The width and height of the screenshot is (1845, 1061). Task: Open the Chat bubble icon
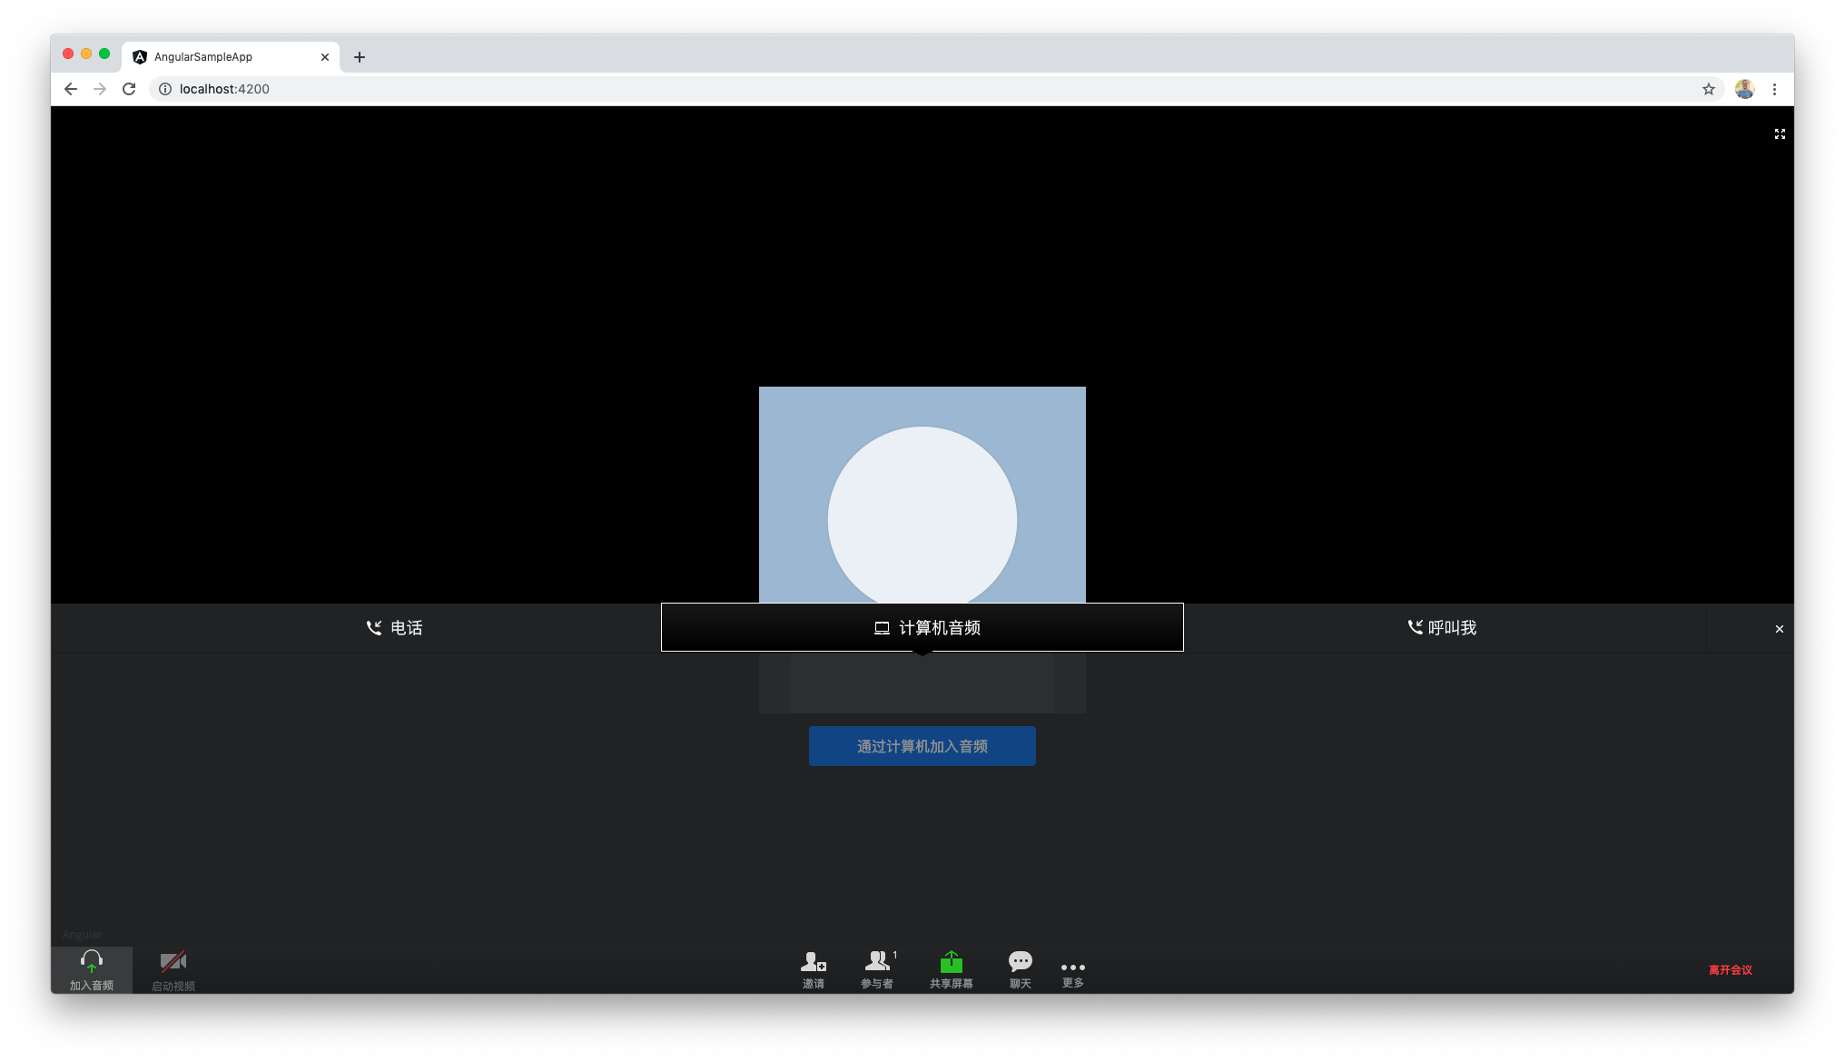click(1020, 961)
